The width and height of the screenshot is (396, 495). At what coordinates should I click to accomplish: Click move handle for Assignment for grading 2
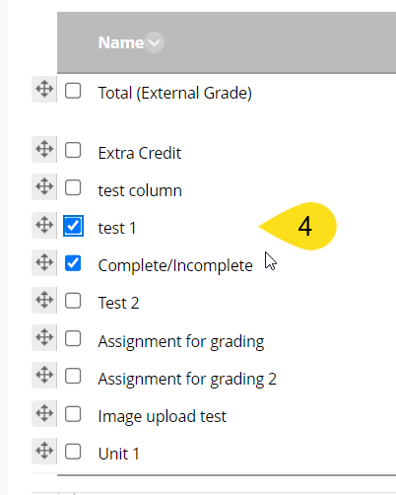click(x=44, y=376)
